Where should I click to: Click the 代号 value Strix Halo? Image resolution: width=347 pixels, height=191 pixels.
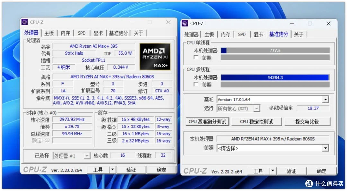(x=74, y=53)
